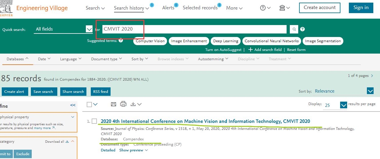Expand the select-all options chevron

click(x=95, y=104)
